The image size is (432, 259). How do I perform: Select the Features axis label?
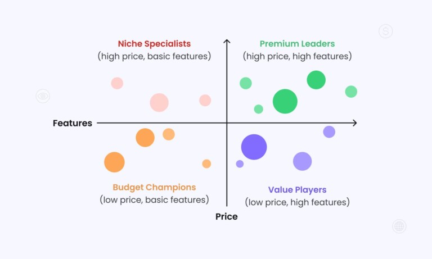73,123
